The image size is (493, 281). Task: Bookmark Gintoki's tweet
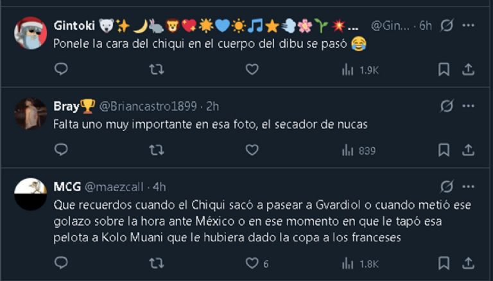click(x=444, y=69)
